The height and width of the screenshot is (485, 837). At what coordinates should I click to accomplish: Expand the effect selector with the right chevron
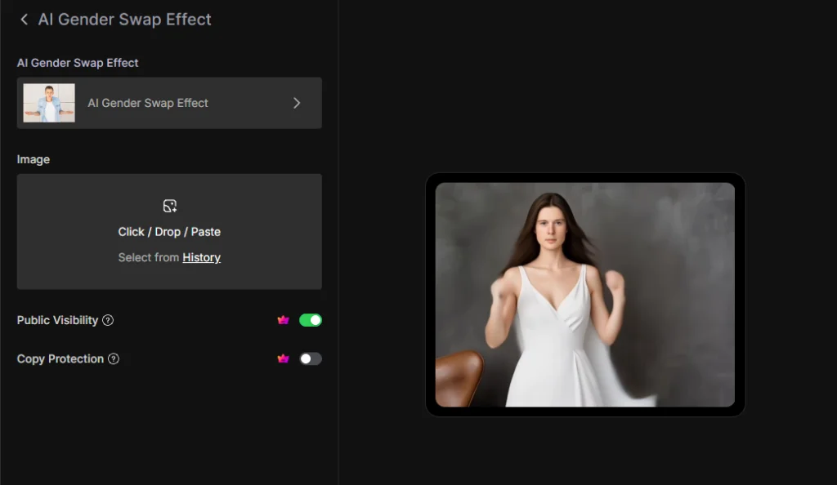(x=297, y=103)
